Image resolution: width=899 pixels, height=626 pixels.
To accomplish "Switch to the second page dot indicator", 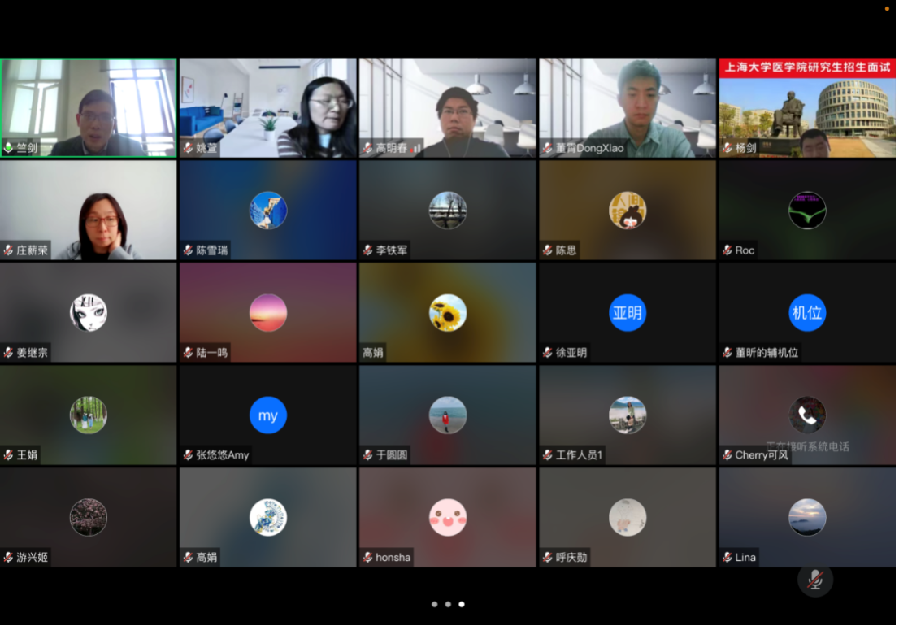I will [x=448, y=604].
